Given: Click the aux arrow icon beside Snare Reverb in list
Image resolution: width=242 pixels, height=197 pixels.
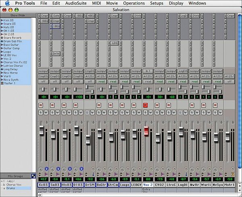Looking at the screenshot, I should click(2, 38).
